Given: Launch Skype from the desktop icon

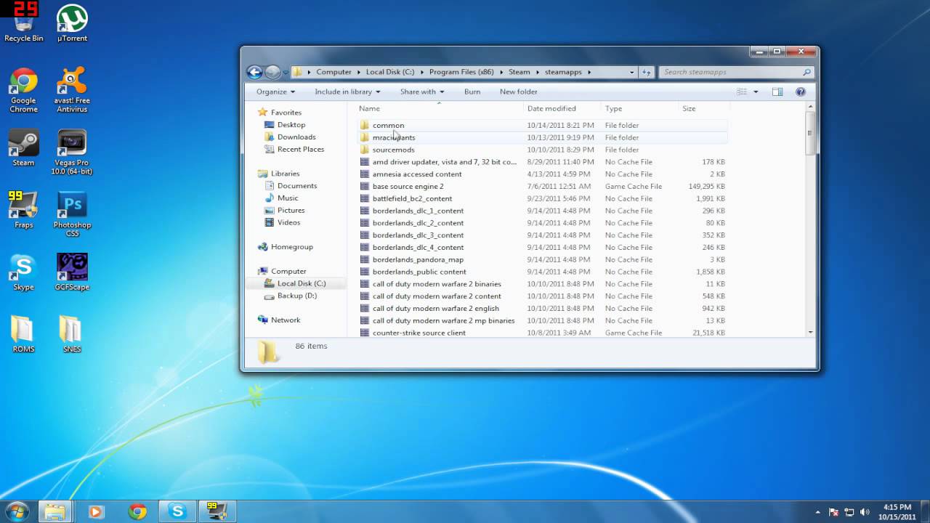Looking at the screenshot, I should 23,272.
